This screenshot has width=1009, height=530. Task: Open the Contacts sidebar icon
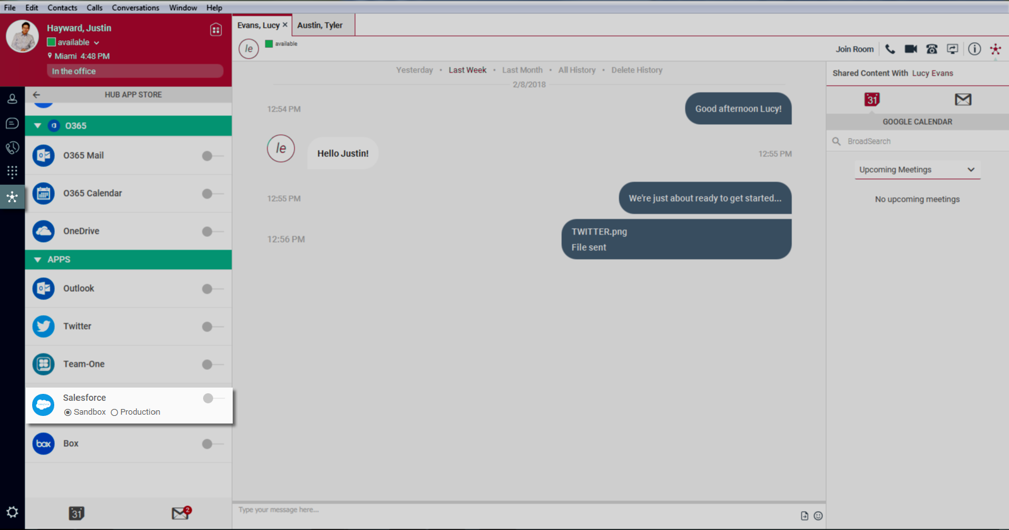[x=12, y=98]
